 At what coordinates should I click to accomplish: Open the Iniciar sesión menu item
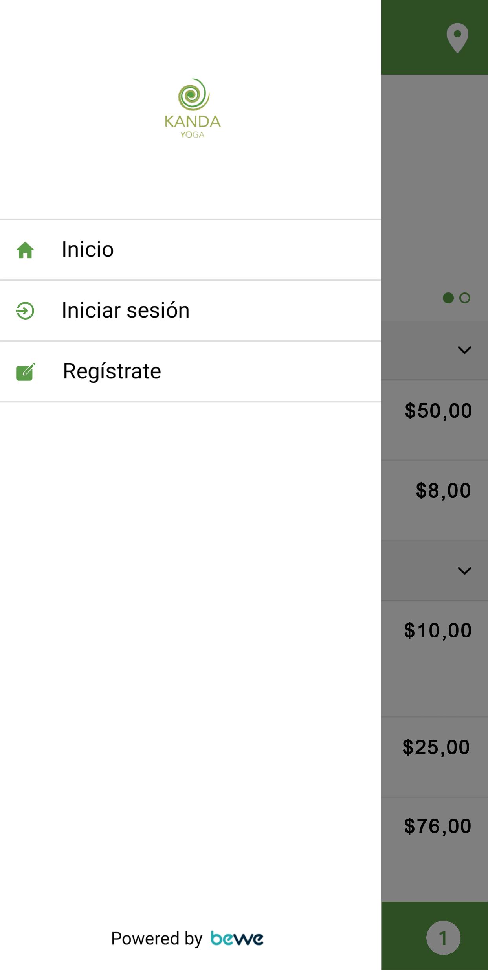tap(191, 310)
